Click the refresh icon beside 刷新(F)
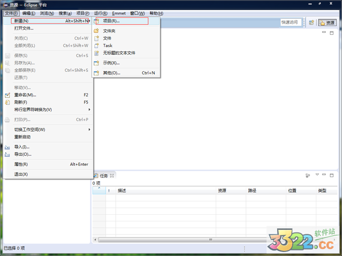 (x=8, y=102)
